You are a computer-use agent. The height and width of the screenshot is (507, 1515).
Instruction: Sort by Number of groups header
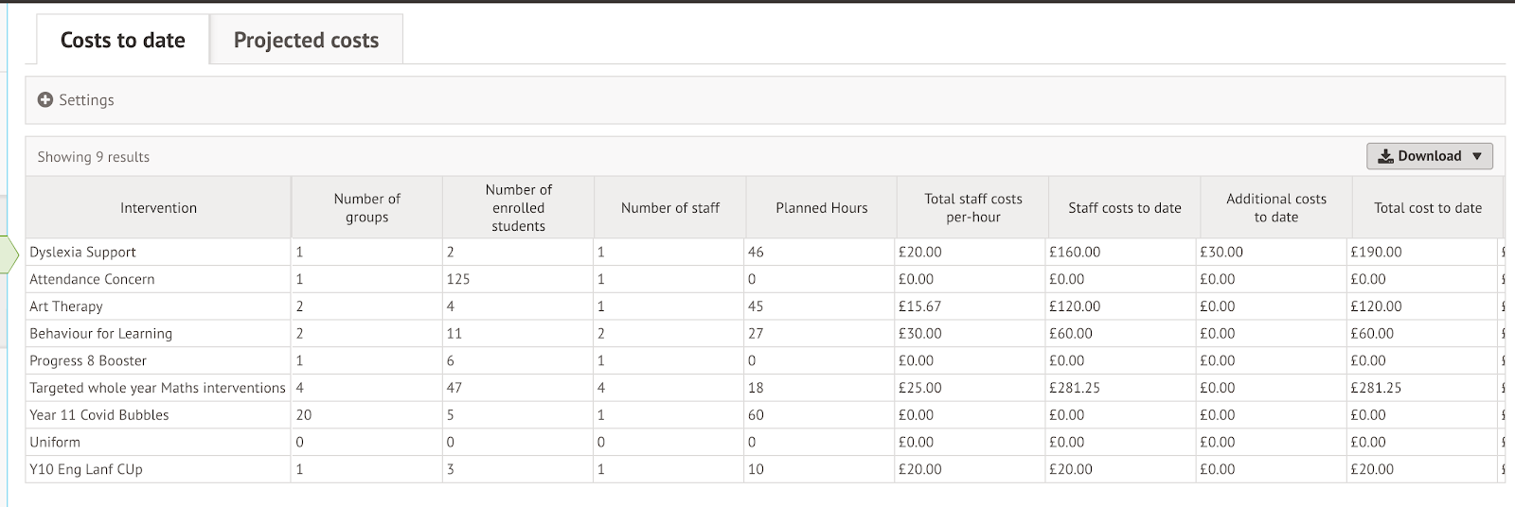click(366, 207)
